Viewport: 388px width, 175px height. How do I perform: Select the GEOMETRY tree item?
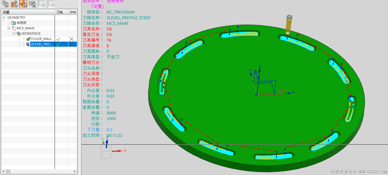click(16, 18)
